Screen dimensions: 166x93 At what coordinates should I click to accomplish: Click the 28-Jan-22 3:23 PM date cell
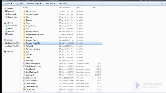pyautogui.click(x=66, y=26)
